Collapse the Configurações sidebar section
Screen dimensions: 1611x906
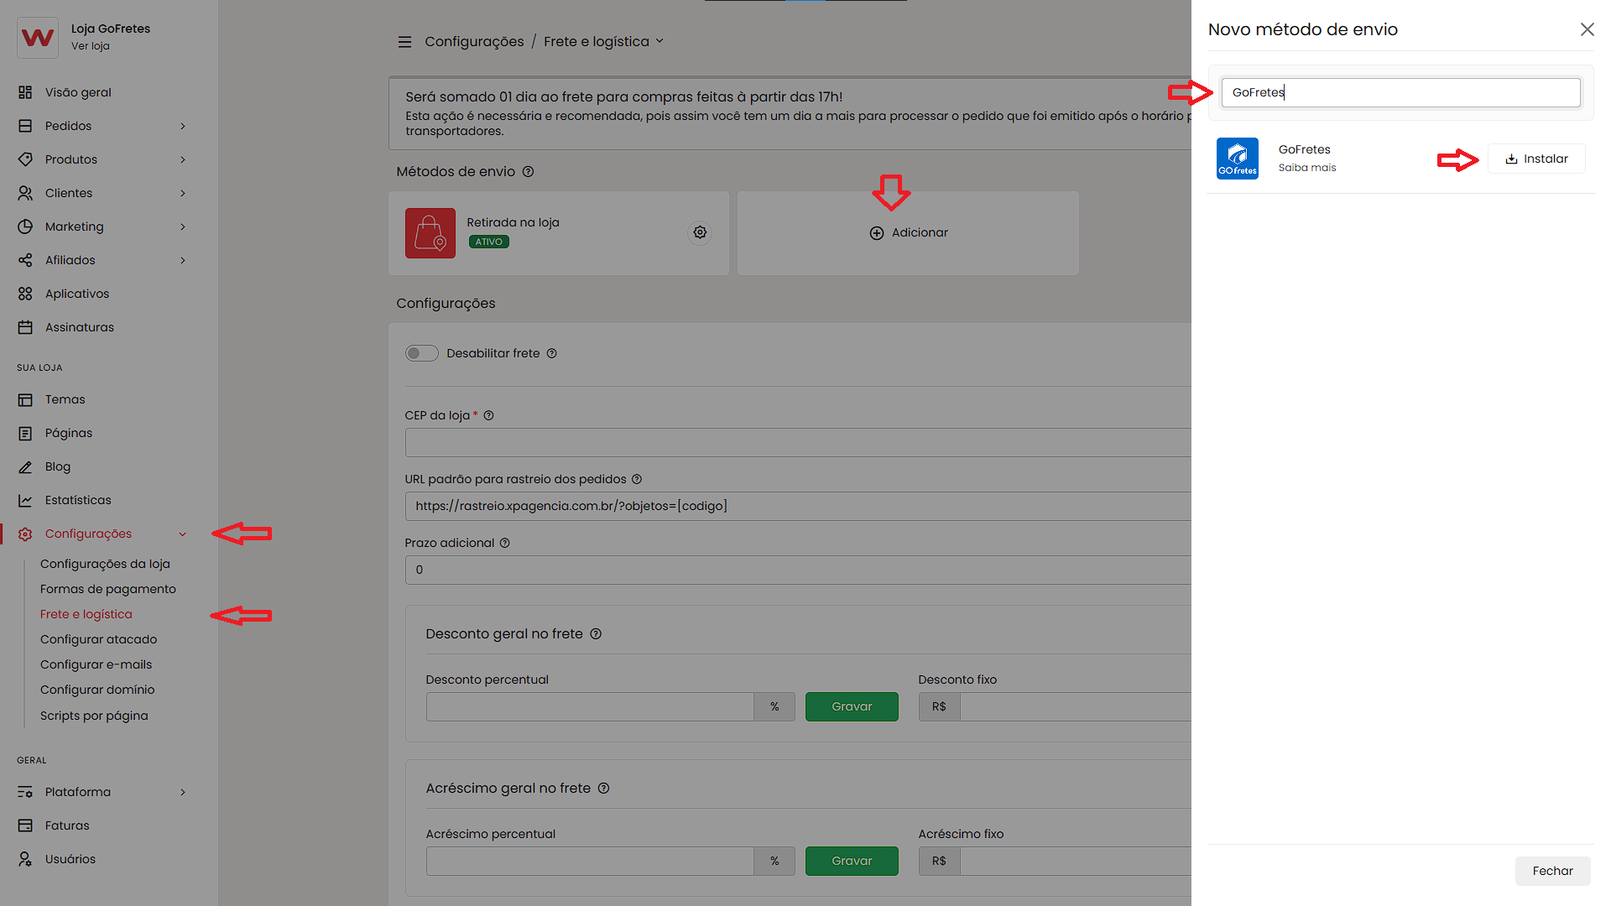[182, 534]
